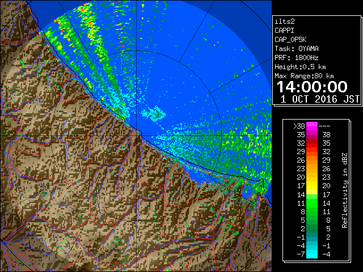Select the 'CAPPI' product label
The image size is (363, 272).
(284, 31)
